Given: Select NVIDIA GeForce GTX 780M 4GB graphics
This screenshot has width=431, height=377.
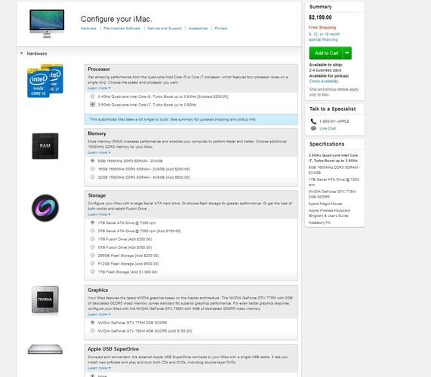Looking at the screenshot, I should [x=93, y=330].
